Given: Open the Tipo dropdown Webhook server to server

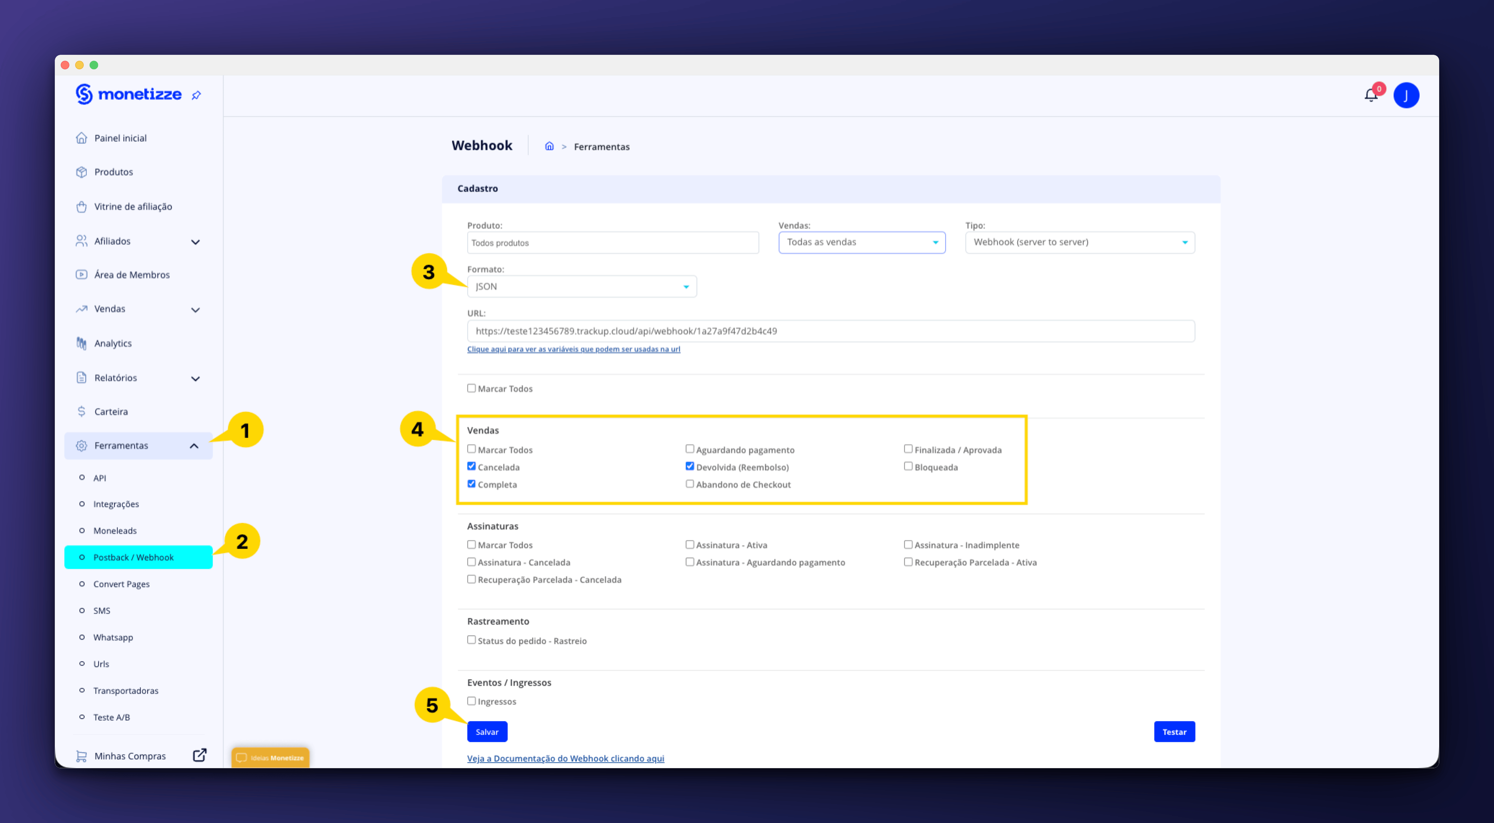Looking at the screenshot, I should (x=1080, y=243).
